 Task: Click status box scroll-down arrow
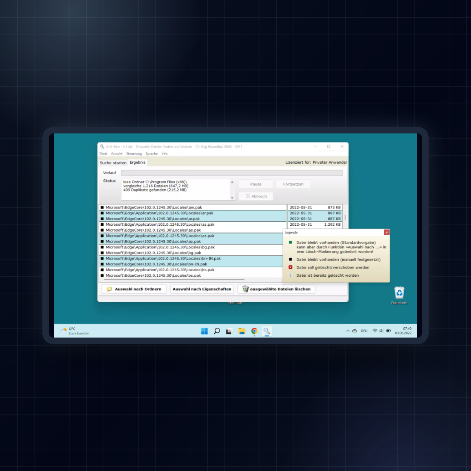[x=232, y=198]
